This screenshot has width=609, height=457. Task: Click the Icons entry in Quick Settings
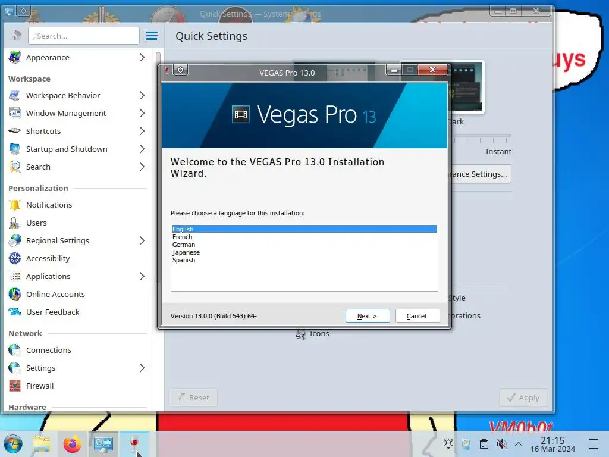[313, 333]
